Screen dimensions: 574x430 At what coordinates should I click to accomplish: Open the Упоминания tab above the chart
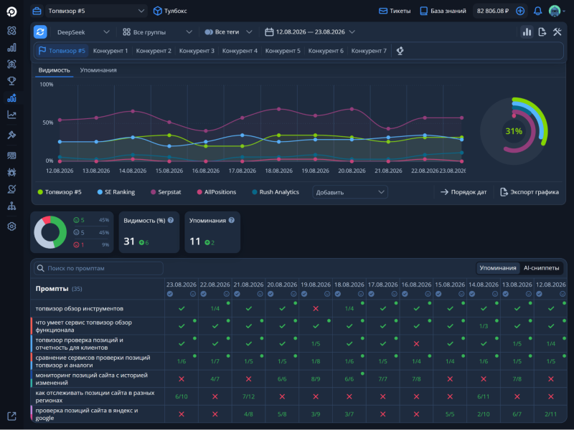[x=98, y=70]
